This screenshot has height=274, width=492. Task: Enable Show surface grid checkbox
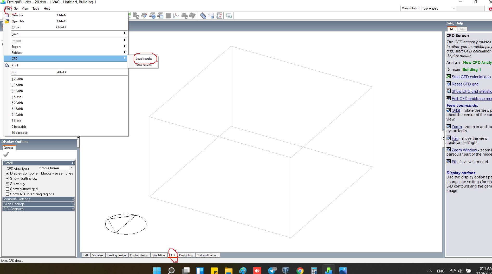click(x=8, y=189)
